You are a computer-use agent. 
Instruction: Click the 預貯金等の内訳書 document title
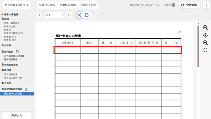(68, 36)
